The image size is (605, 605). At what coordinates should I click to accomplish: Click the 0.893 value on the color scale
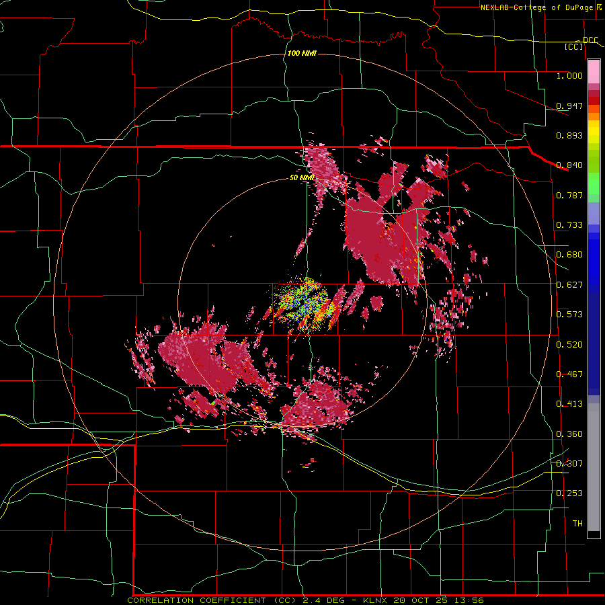point(569,135)
